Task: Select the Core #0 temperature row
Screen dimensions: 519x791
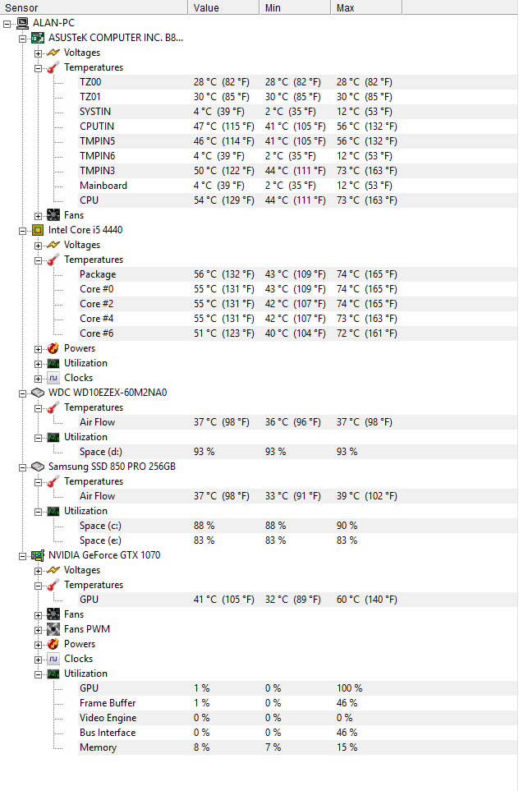Action: [97, 289]
